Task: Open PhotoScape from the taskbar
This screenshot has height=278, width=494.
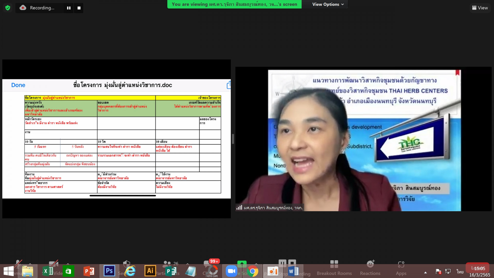Action: [x=212, y=271]
